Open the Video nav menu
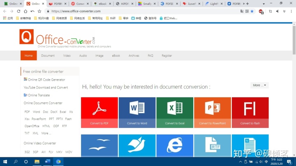Screen dimensions: 296x166 [x=67, y=55]
